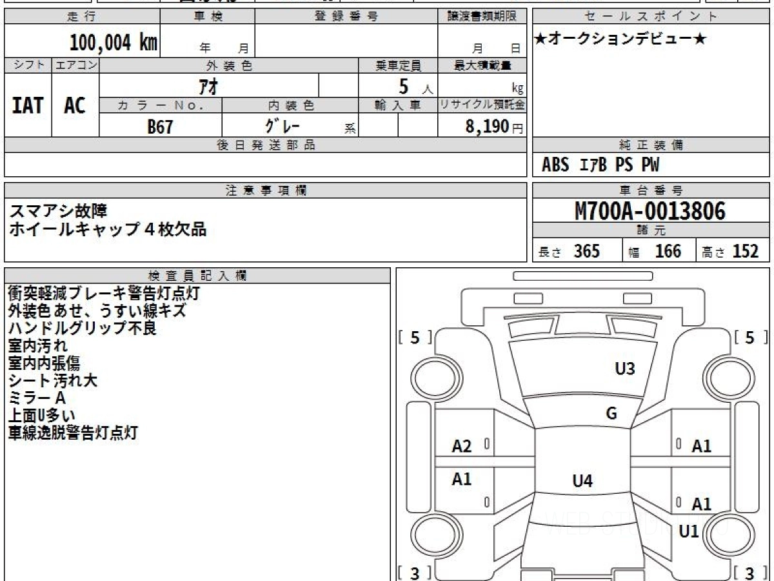Select 上面U多い note
774x581 pixels.
tap(41, 416)
